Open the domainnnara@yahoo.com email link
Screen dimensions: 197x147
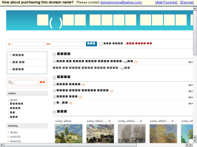(x=121, y=2)
